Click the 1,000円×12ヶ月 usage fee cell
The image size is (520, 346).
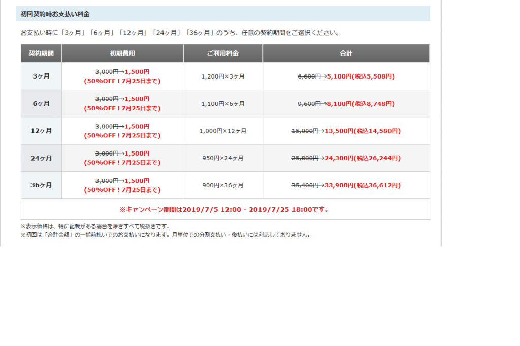pyautogui.click(x=223, y=131)
